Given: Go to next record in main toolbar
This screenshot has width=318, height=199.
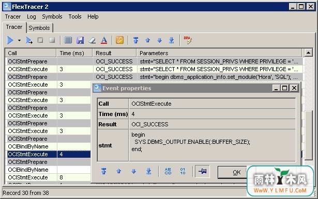Looking at the screenshot, I should click(x=160, y=40).
